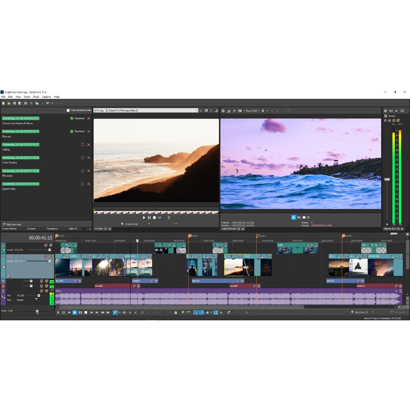
Task: Stop the Video Preview playback
Action: point(304,217)
